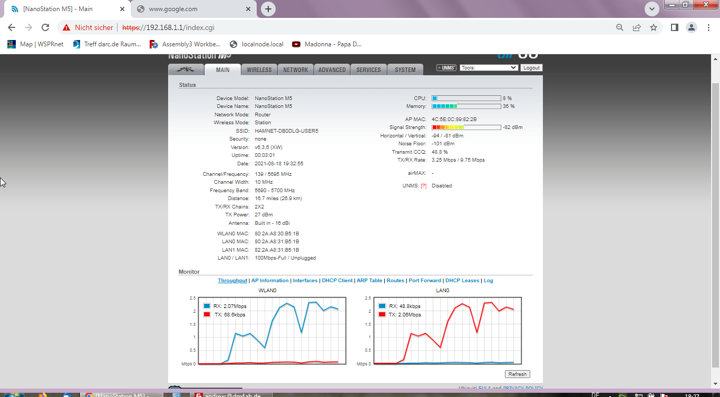Click the Logout button
Viewport: 720px width, 397px height.
click(531, 68)
